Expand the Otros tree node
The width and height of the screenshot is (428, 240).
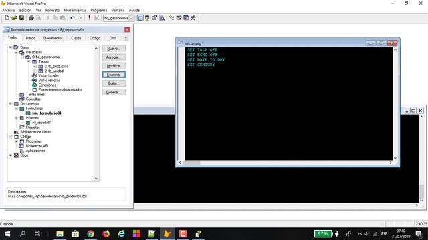(x=11, y=155)
